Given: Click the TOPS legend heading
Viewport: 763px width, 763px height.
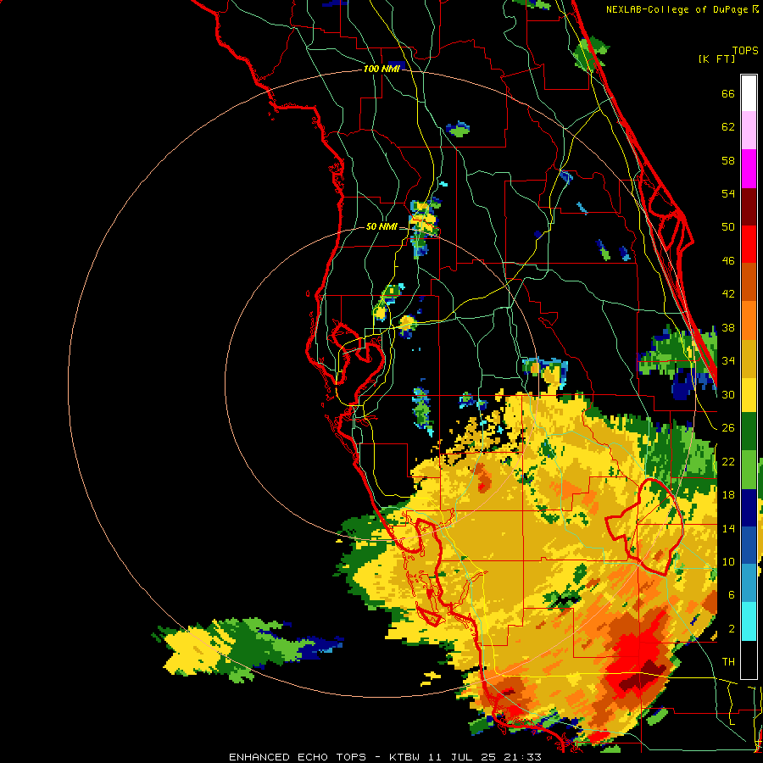Looking at the screenshot, I should [745, 50].
